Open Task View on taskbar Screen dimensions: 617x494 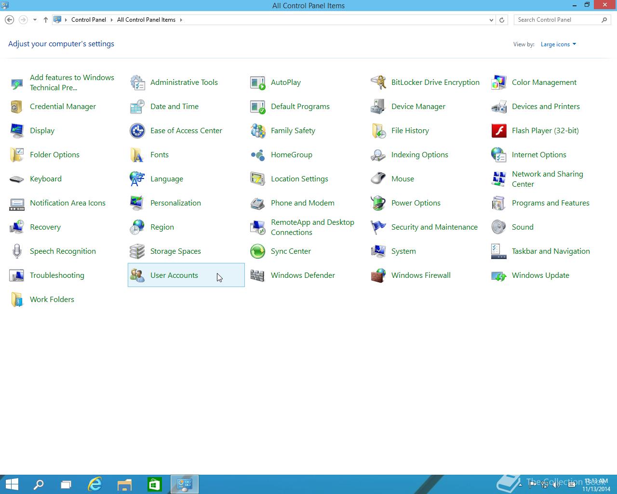point(66,484)
